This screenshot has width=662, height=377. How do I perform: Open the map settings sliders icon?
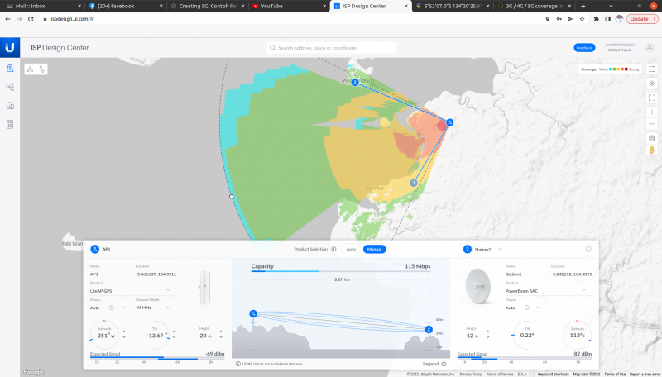tap(652, 69)
